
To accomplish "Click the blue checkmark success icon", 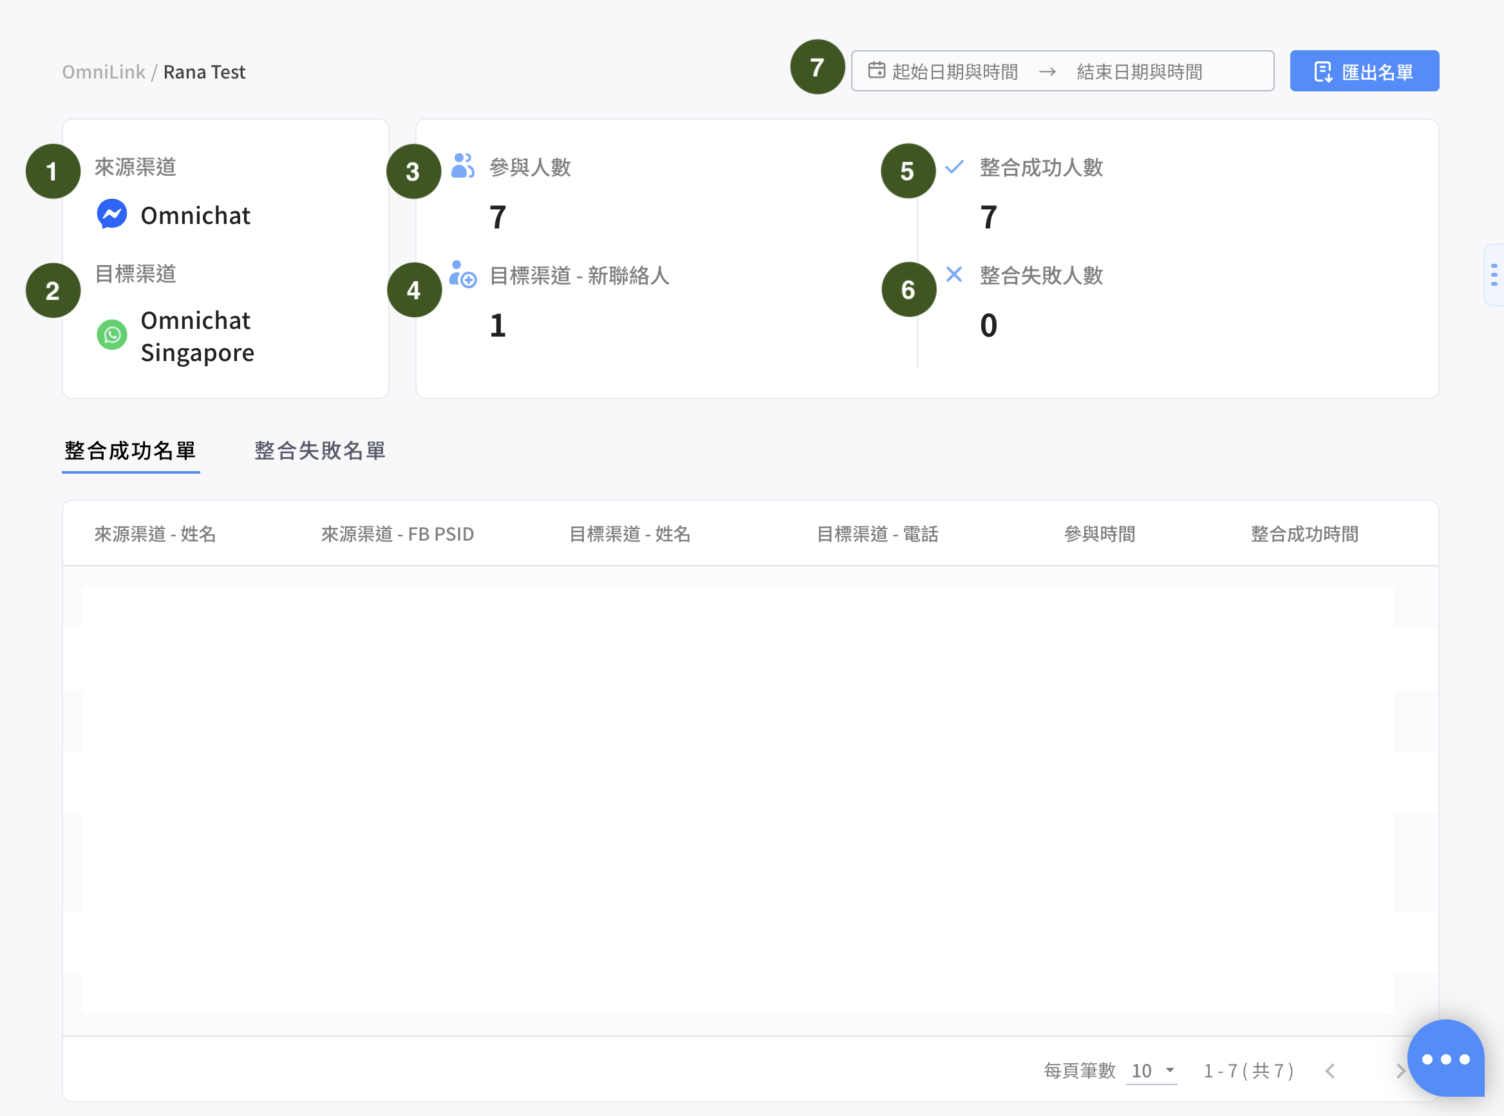I will click(x=954, y=166).
